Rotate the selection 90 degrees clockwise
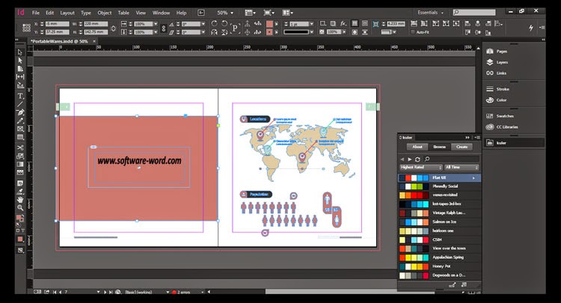 214,24
